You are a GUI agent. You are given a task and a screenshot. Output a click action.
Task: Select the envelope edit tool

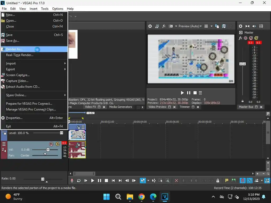(154, 181)
